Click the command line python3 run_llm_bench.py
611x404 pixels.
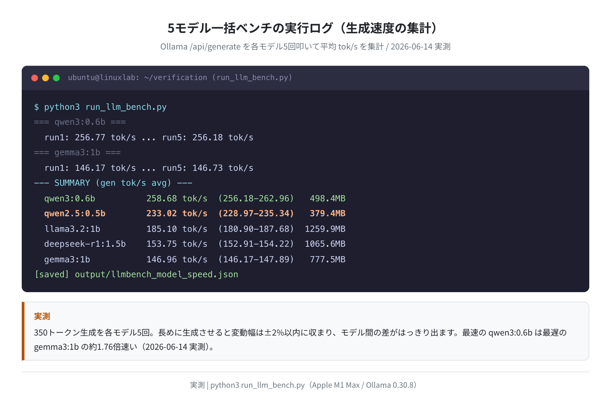(x=100, y=107)
